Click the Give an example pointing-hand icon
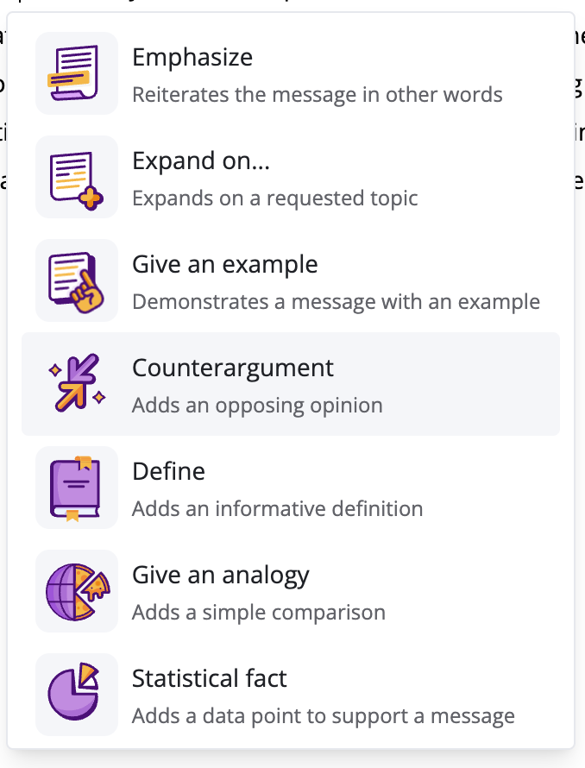 click(76, 280)
